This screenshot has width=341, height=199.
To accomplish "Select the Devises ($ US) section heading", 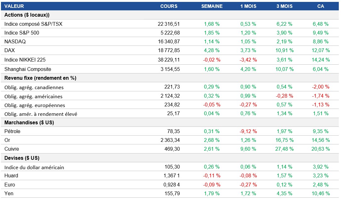I will (22, 158).
